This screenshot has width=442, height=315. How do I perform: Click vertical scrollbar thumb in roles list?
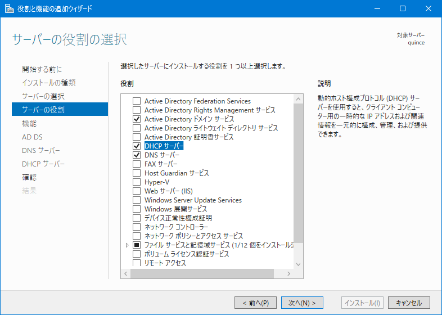298,173
